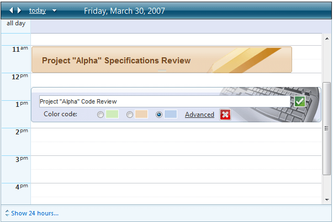Click the appointment subject text field
This screenshot has width=333, height=222.
(164, 101)
